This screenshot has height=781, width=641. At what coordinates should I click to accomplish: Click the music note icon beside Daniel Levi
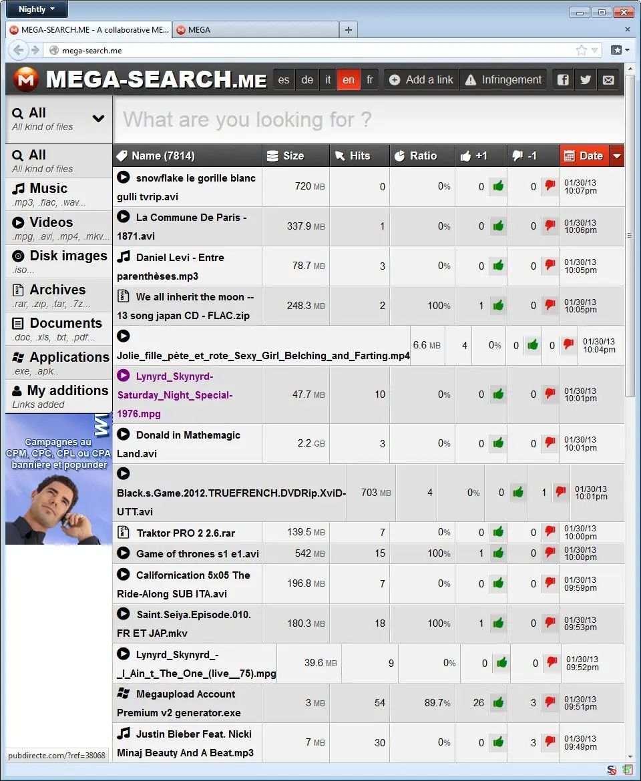(124, 256)
